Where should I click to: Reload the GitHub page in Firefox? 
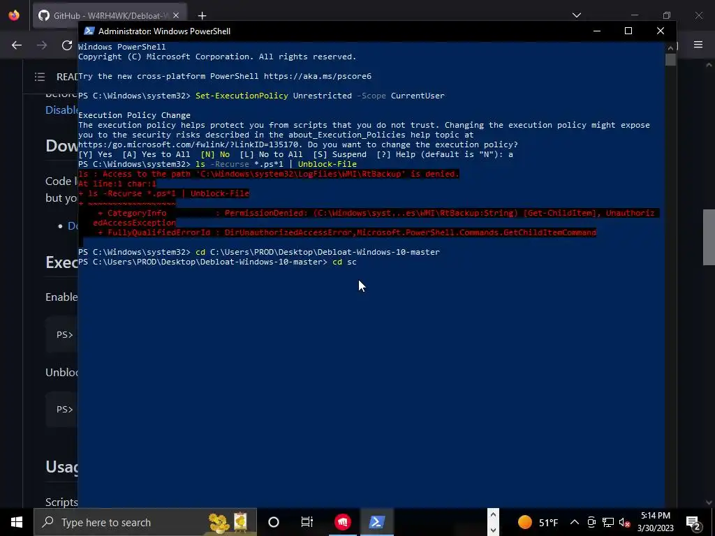67,45
